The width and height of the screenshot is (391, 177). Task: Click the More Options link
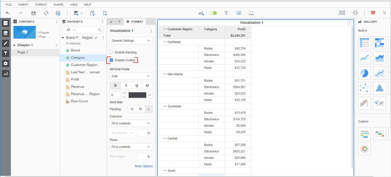click(144, 166)
